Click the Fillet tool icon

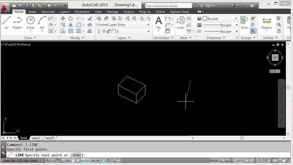coord(78,25)
